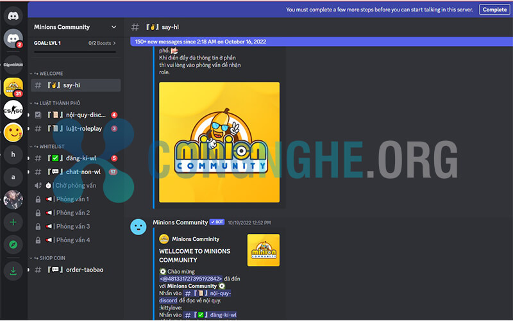
Task: Click the say-hi channel title in header
Action: coord(170,27)
